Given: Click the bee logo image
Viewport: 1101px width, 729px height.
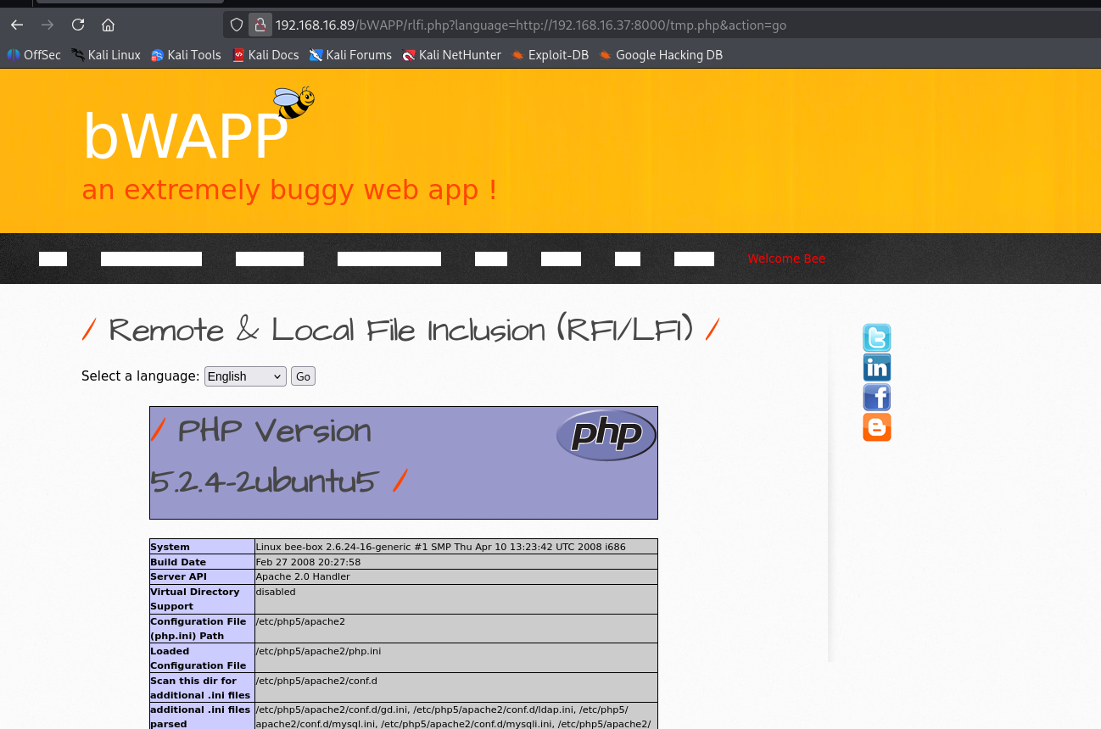Looking at the screenshot, I should coord(294,103).
